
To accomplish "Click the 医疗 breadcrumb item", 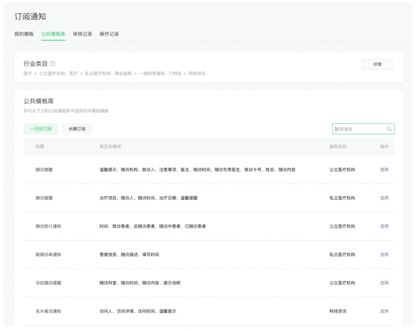I will (27, 74).
